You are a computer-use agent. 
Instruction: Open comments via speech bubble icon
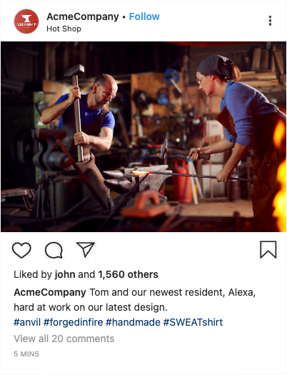point(54,250)
